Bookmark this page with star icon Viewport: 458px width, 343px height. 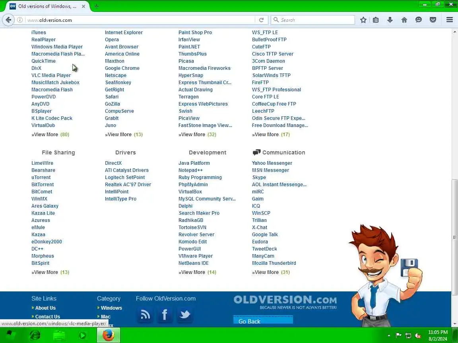click(x=363, y=20)
